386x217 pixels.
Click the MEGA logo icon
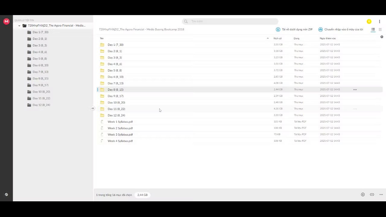pos(6,21)
